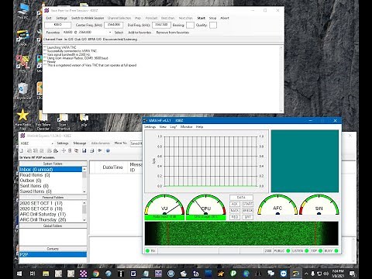Click down arrow of System Folders scrollbar
Viewport: 372px width, 279px height.
click(84, 191)
